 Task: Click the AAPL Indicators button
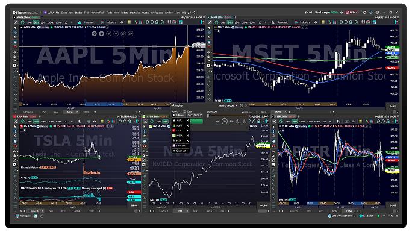pos(109,22)
